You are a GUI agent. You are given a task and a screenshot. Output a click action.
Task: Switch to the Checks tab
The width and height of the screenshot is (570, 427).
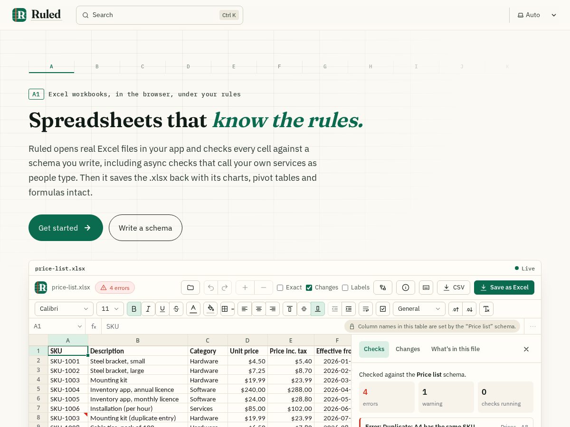pos(374,349)
